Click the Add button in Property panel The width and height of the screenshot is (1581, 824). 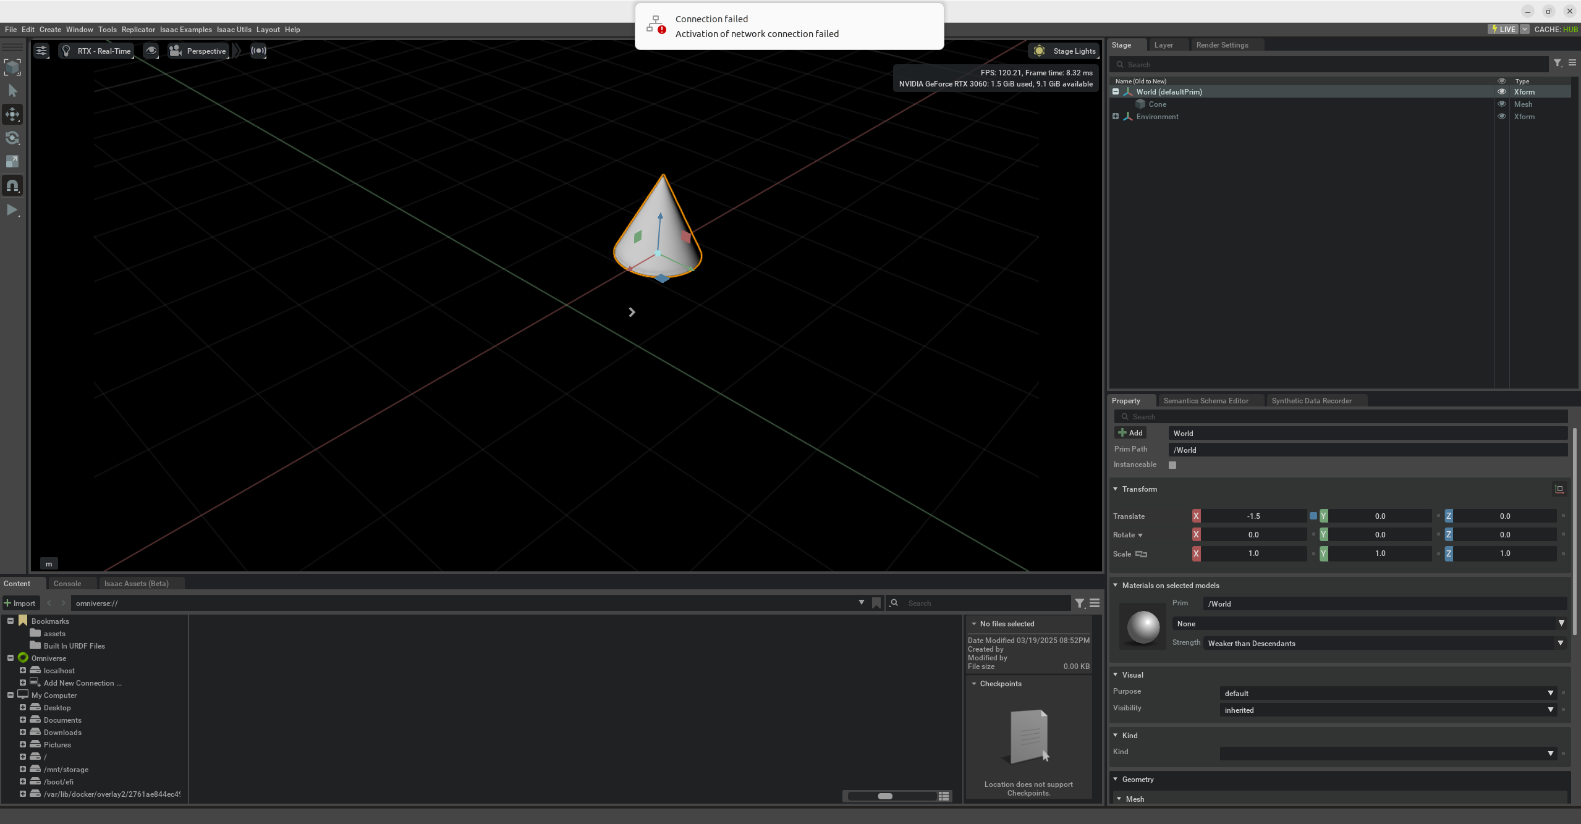[x=1130, y=433]
